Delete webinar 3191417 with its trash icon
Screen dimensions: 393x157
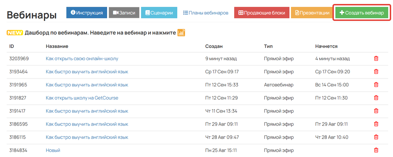(x=376, y=111)
